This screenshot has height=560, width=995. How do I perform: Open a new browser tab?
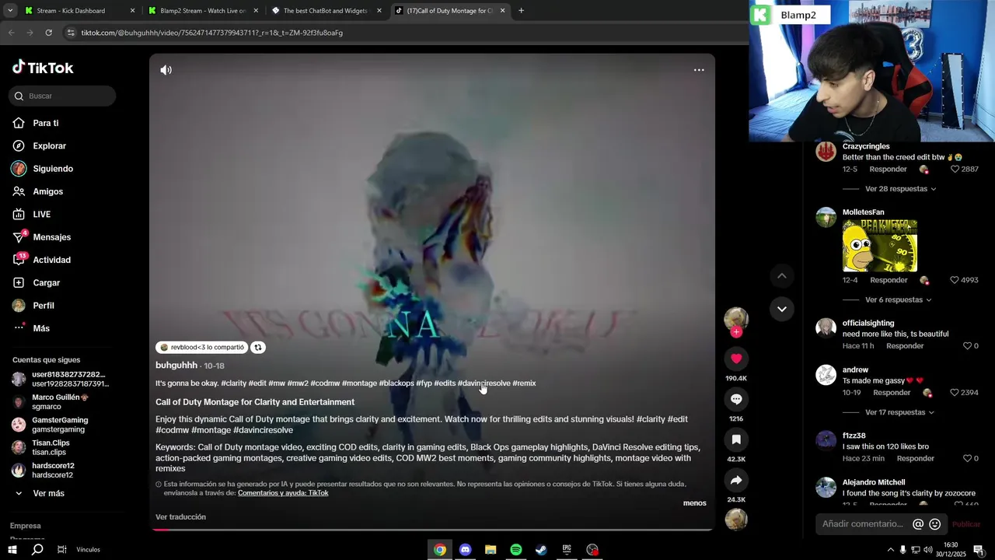(x=521, y=11)
